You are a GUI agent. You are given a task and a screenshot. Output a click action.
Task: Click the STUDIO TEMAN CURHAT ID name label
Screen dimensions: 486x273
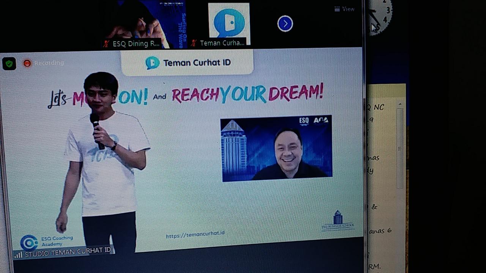(x=68, y=251)
